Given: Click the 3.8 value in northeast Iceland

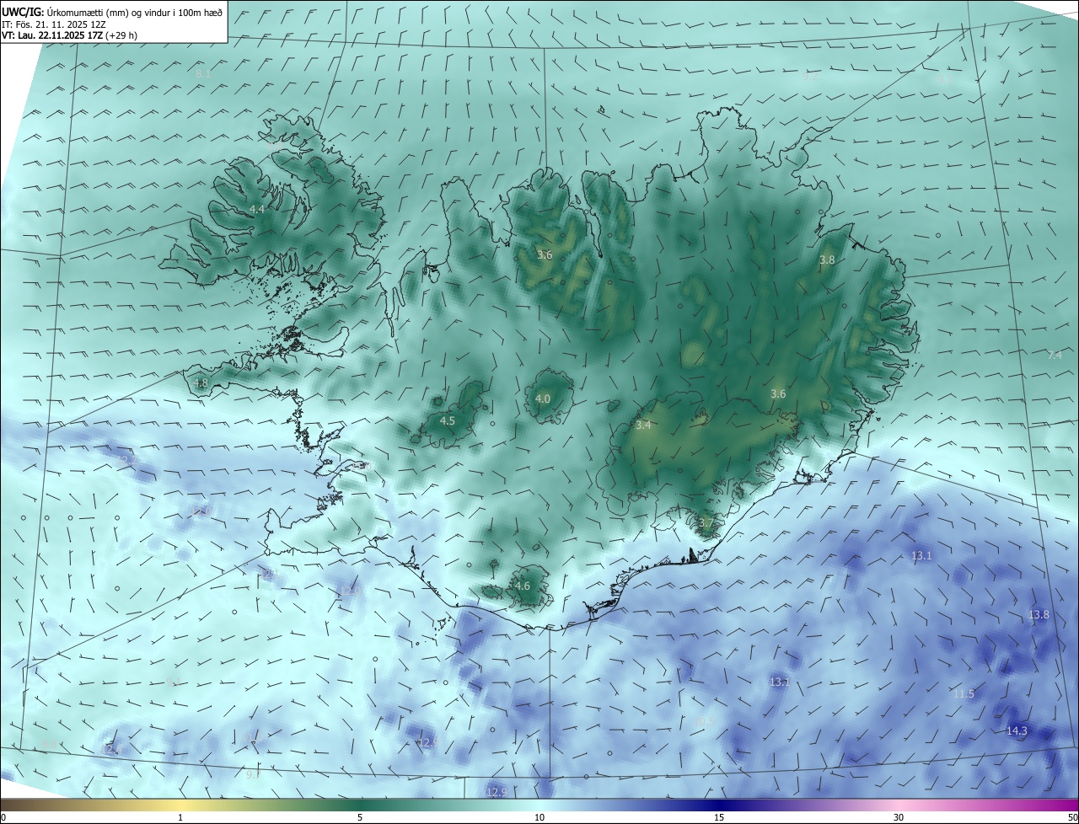Looking at the screenshot, I should [x=827, y=260].
